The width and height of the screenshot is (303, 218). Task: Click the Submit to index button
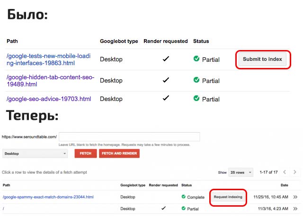tap(262, 59)
